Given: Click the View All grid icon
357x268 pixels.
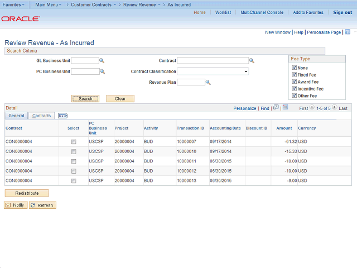Looking at the screenshot, I should [x=276, y=108].
